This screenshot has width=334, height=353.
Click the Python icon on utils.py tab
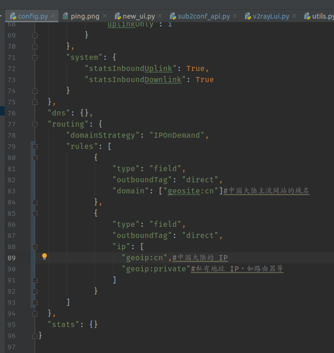(x=307, y=16)
